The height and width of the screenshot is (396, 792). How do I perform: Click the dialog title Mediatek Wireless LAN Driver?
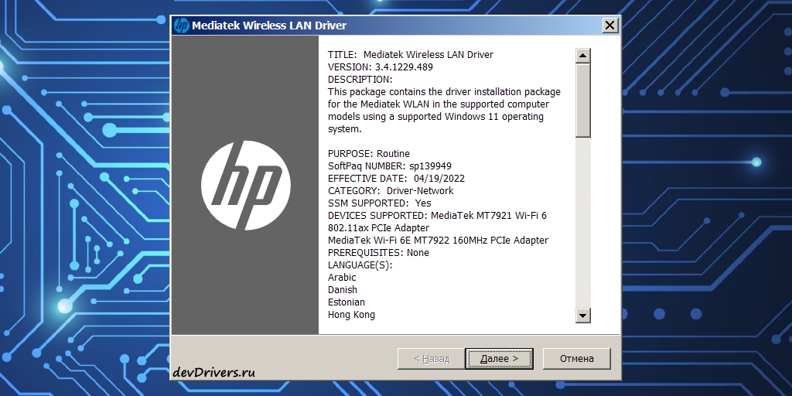269,26
